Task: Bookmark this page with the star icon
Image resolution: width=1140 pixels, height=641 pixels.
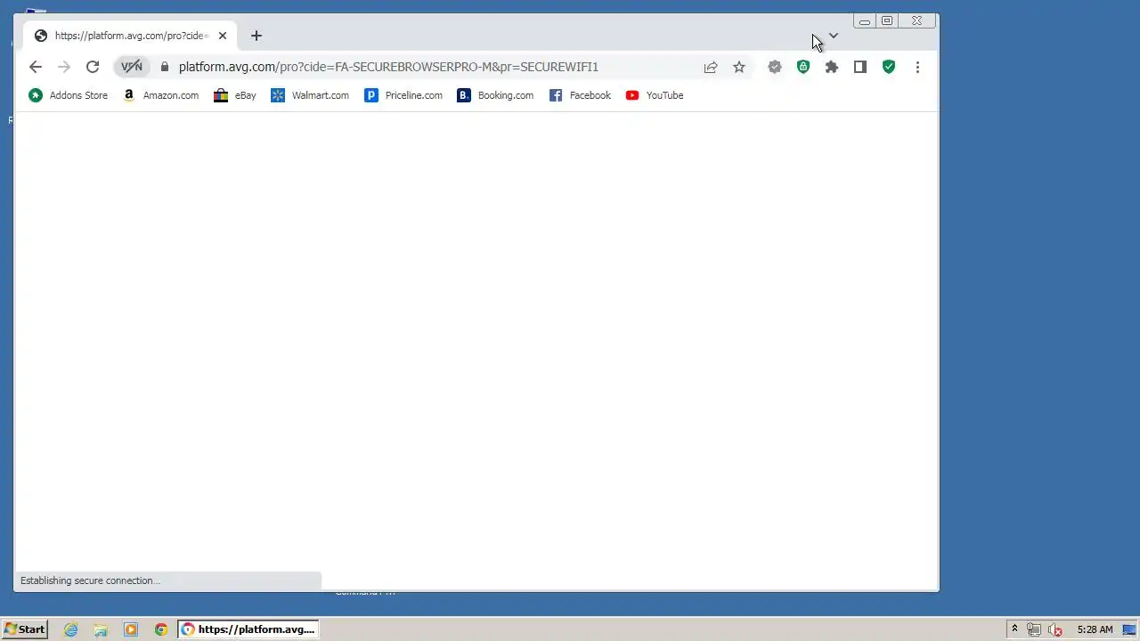Action: [739, 67]
